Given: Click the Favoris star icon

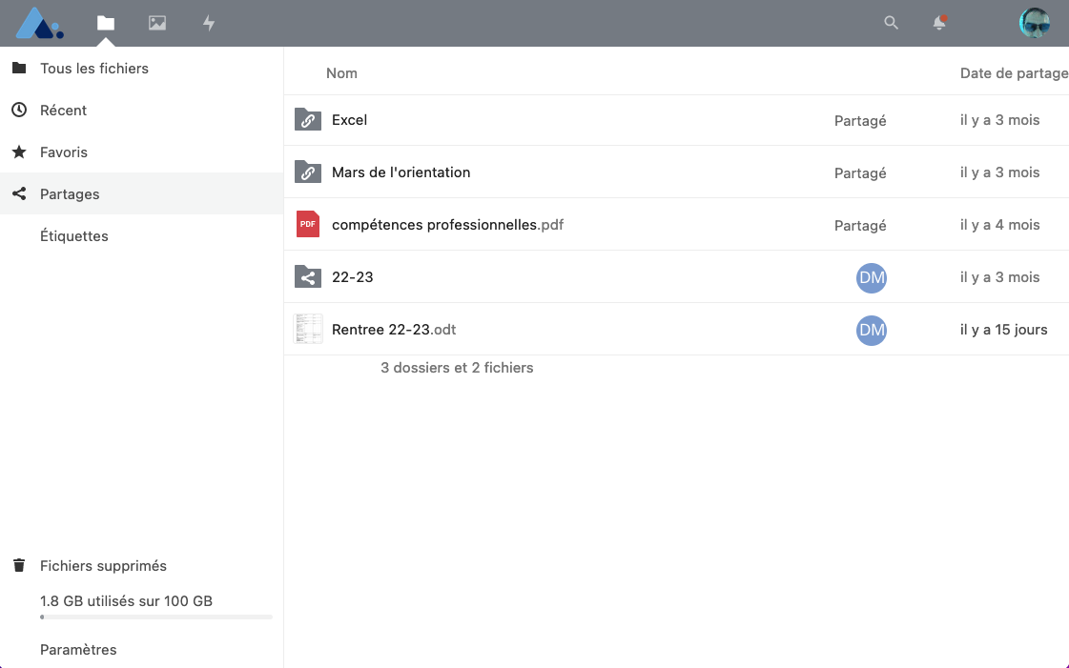Looking at the screenshot, I should 19,152.
